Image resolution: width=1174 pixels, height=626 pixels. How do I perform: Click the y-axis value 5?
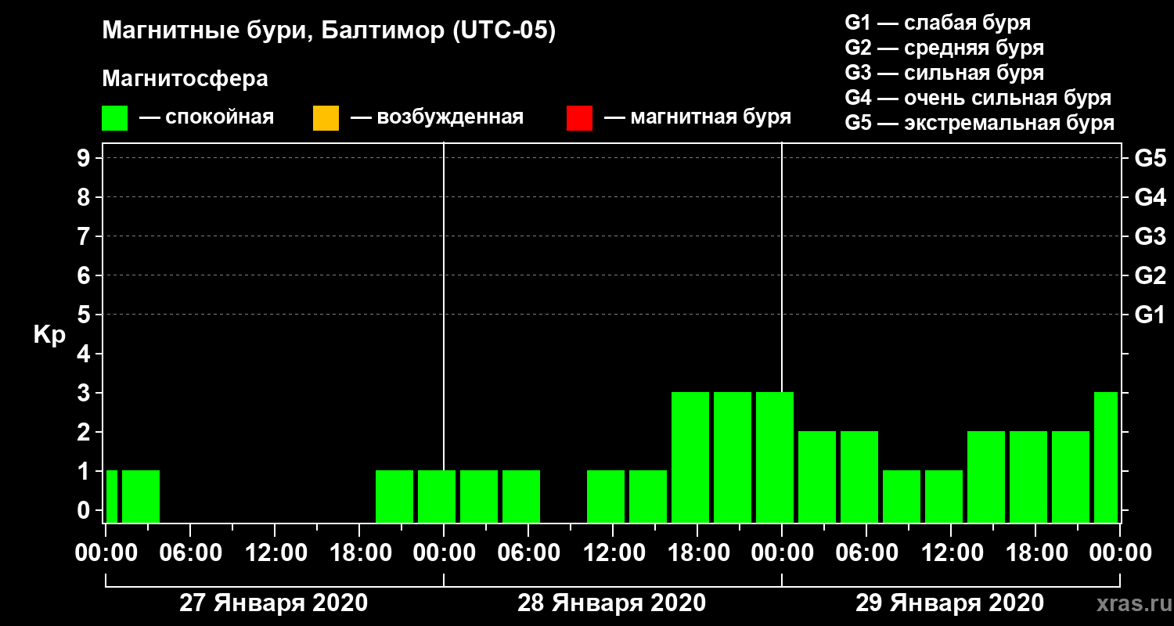[x=85, y=315]
